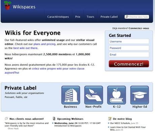Click the Upcoming Webinars heading
Screen dimensions: 155x131
click(70, 119)
